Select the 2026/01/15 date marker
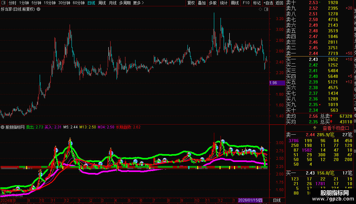Screen dimensions: 356x204 (x=250, y=200)
